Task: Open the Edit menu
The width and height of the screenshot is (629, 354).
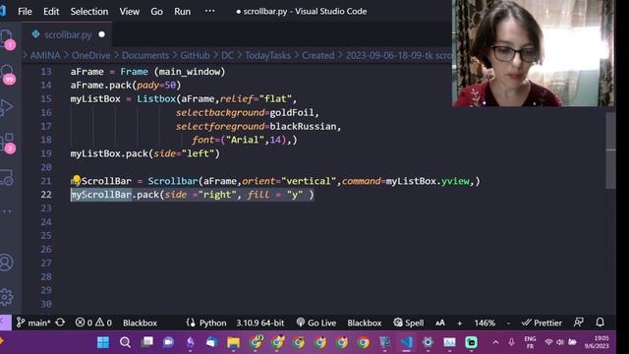Action: click(51, 11)
